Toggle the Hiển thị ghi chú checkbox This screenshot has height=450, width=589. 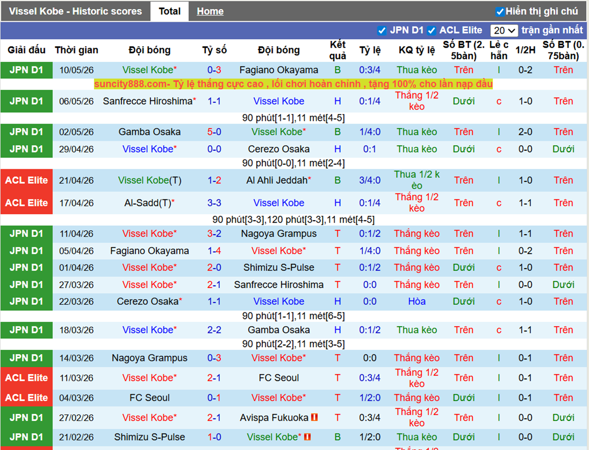tap(500, 11)
